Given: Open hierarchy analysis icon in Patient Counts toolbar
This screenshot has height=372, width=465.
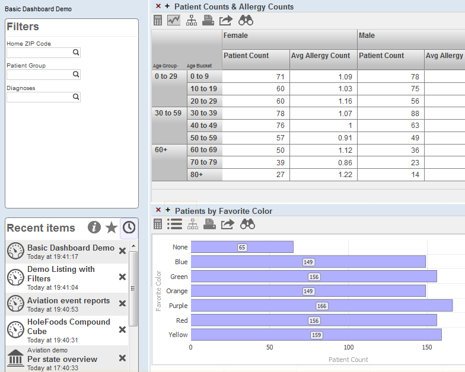Looking at the screenshot, I should (192, 20).
